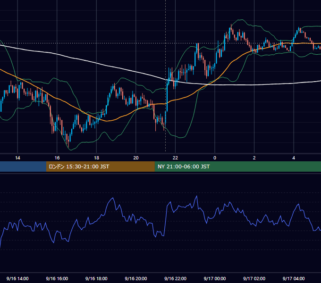
Task: Click the London 15:30-21:00 JST session bar
Action: [x=100, y=166]
